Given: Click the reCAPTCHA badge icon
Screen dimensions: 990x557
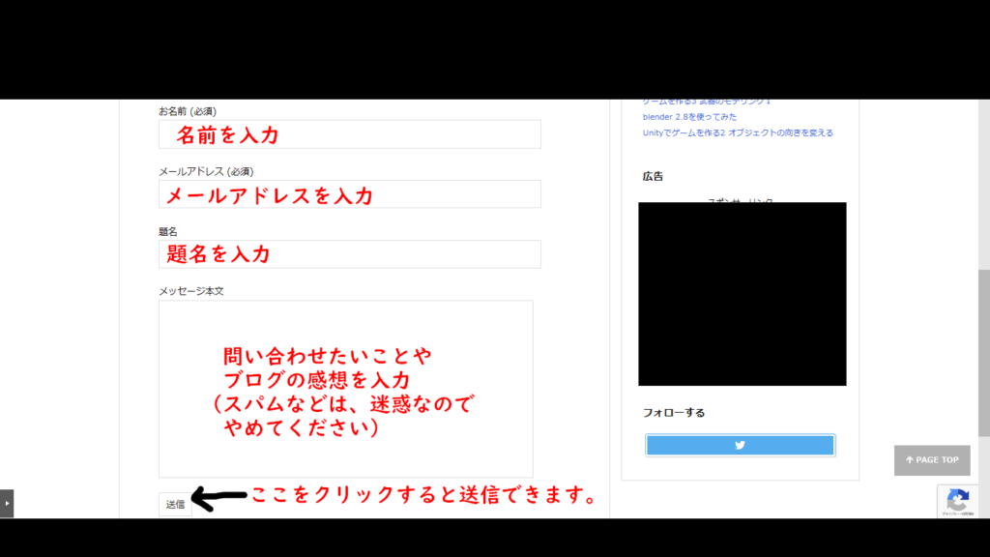Looking at the screenshot, I should [x=957, y=501].
